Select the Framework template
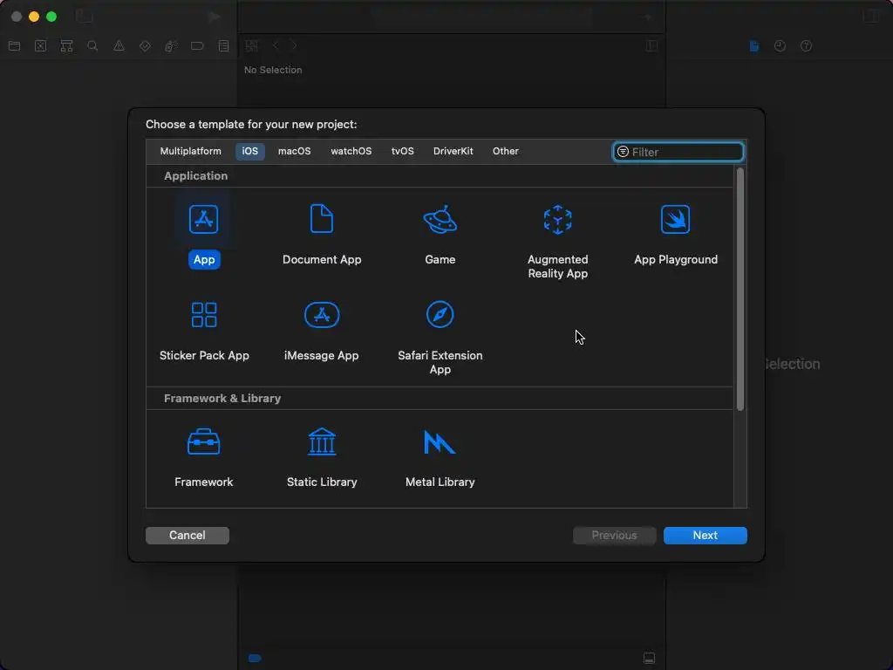 point(203,457)
